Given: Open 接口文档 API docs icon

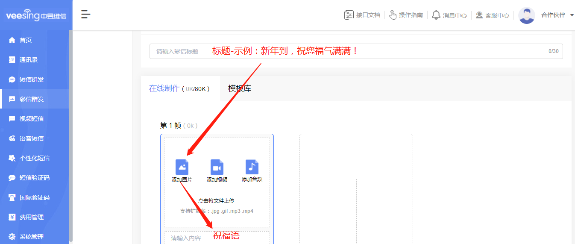Looking at the screenshot, I should 349,15.
